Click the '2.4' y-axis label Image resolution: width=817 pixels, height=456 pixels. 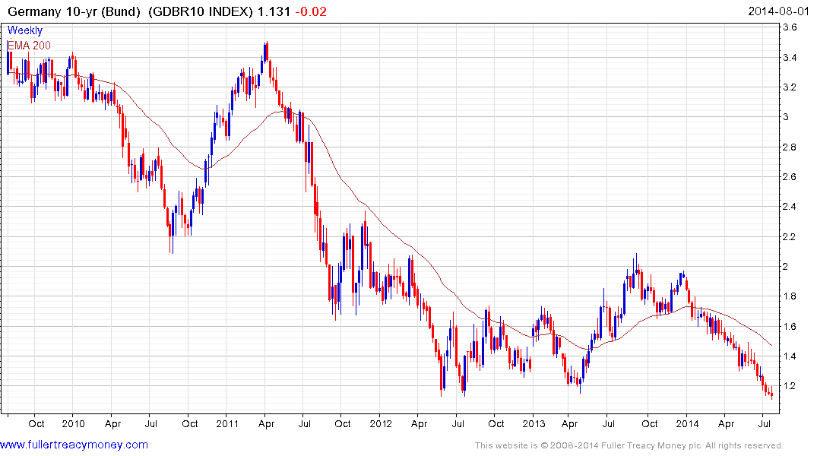tap(790, 207)
